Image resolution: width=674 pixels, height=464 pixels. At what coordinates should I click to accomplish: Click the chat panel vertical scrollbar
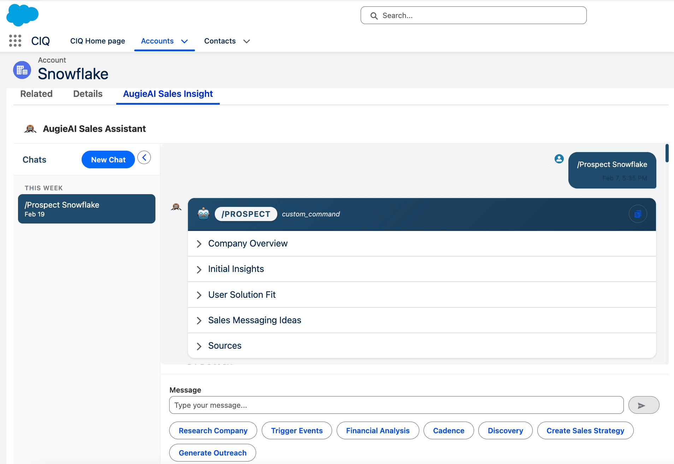[x=667, y=153]
